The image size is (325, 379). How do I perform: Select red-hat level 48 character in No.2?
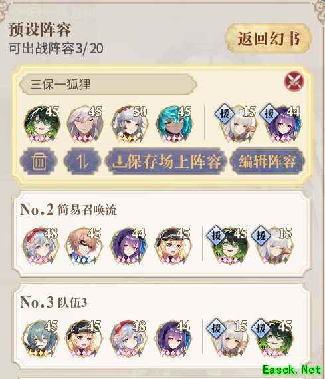click(40, 246)
